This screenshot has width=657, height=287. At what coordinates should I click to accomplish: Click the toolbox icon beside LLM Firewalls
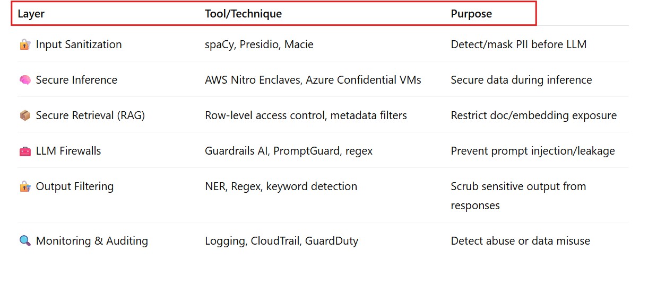(24, 151)
